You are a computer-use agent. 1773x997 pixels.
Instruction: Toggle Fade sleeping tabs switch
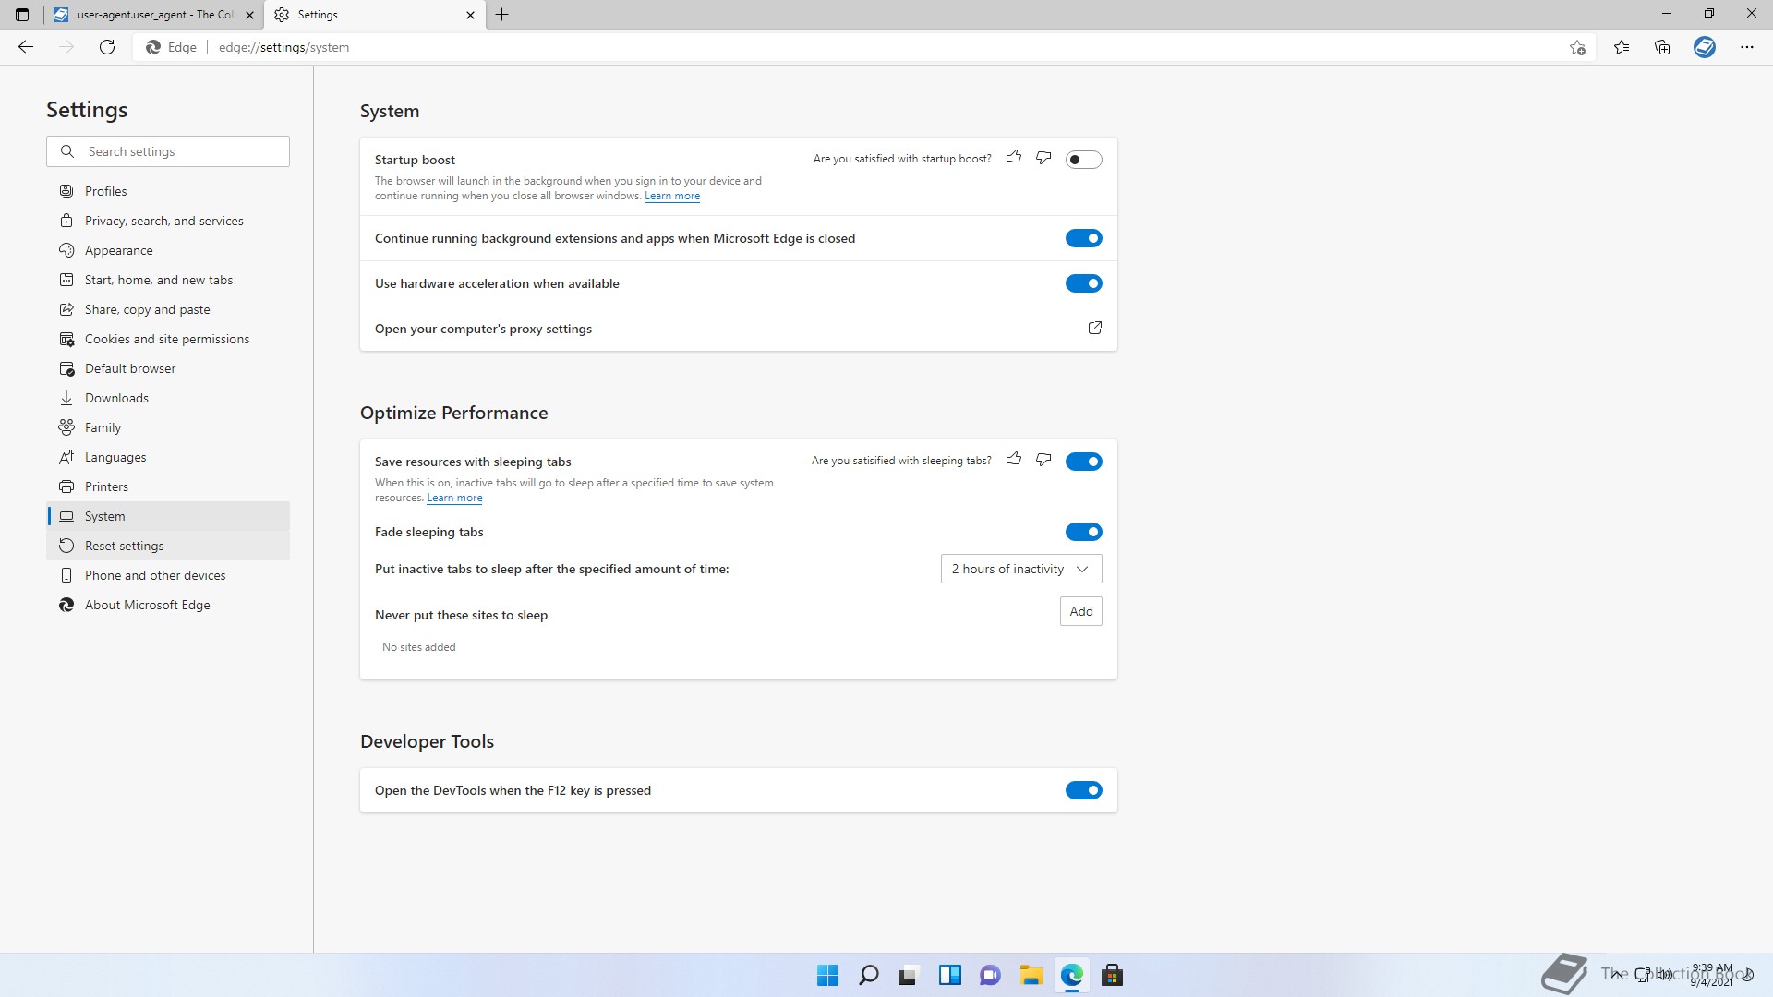[1084, 532]
